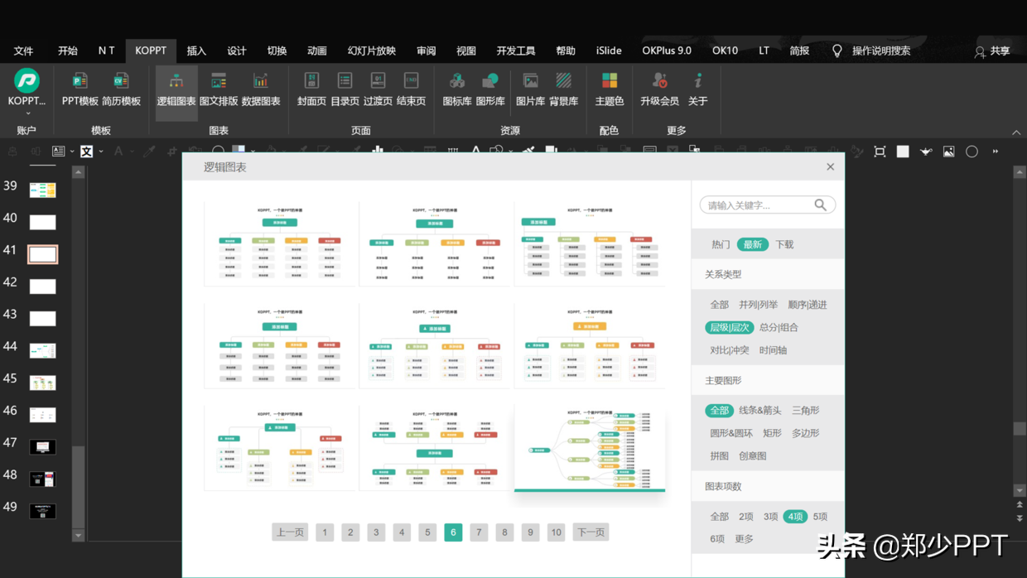Open the 插入 ribbon tab
The width and height of the screenshot is (1027, 578).
[x=196, y=51]
